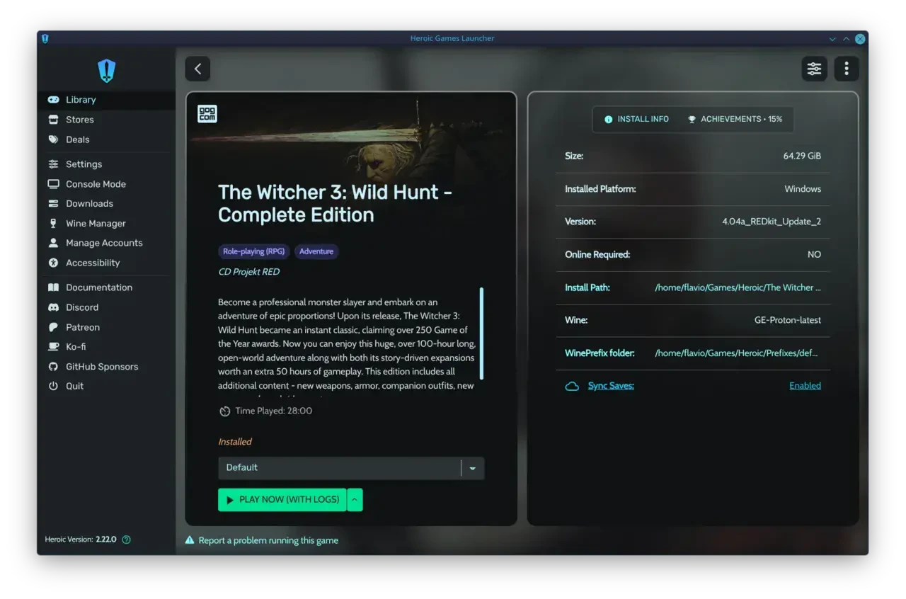
Task: Click the Deals tag icon
Action: pos(53,139)
